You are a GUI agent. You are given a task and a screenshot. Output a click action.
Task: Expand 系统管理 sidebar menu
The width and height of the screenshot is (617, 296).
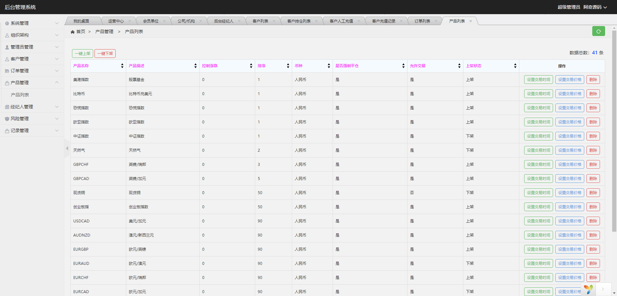point(32,23)
